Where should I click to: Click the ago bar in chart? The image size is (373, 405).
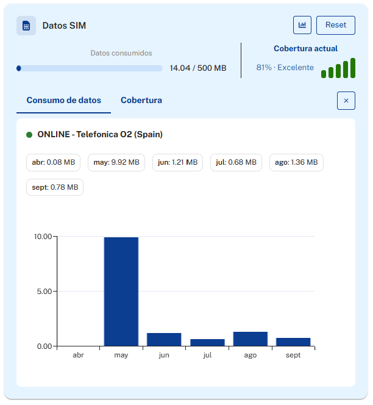tap(250, 339)
